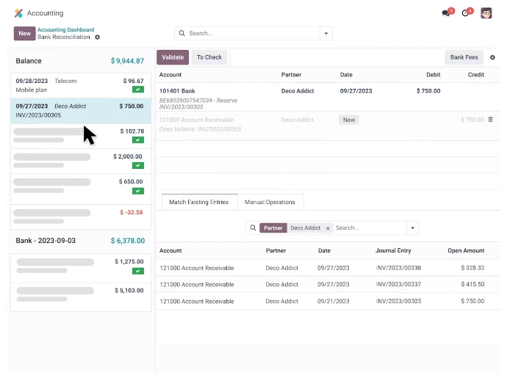
Task: Open the chat messages icon
Action: tap(446, 13)
